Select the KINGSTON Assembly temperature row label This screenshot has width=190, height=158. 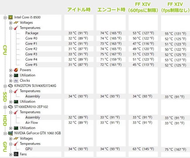[x=33, y=96]
